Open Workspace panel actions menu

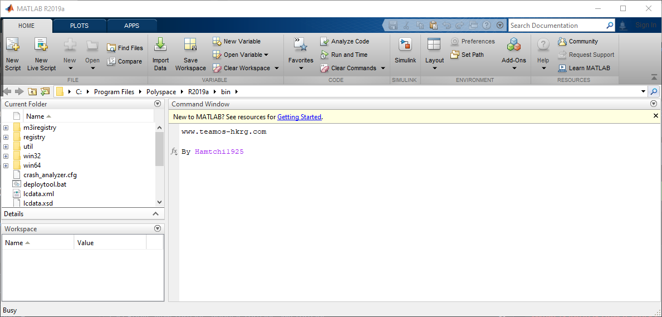click(158, 228)
